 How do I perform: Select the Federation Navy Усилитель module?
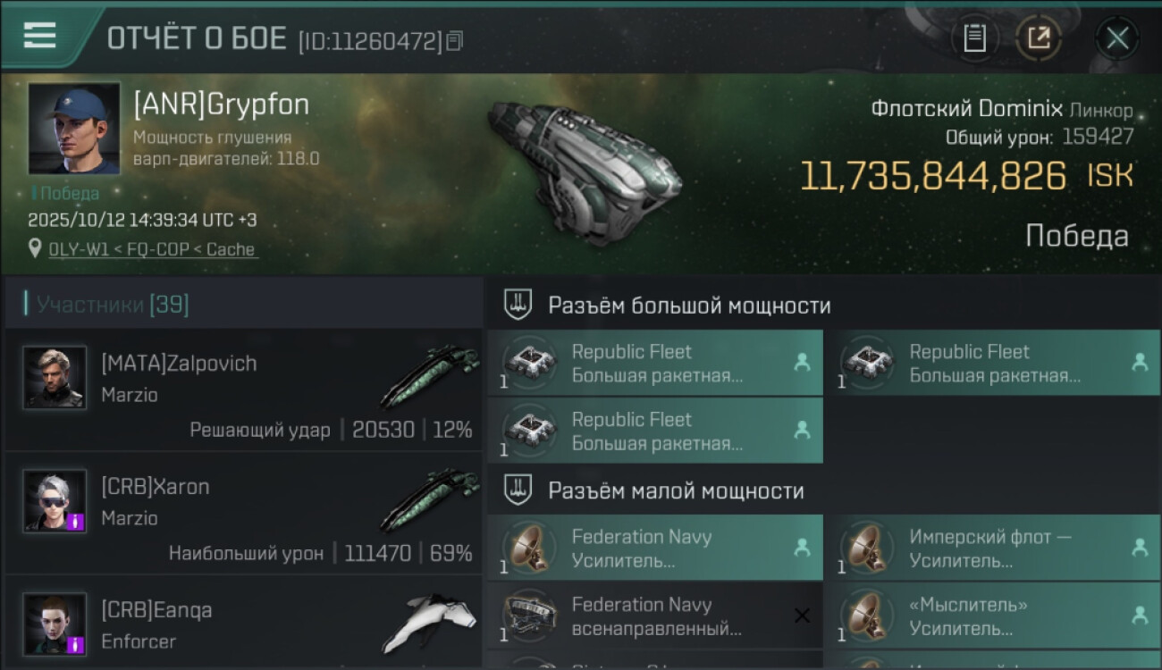[654, 549]
